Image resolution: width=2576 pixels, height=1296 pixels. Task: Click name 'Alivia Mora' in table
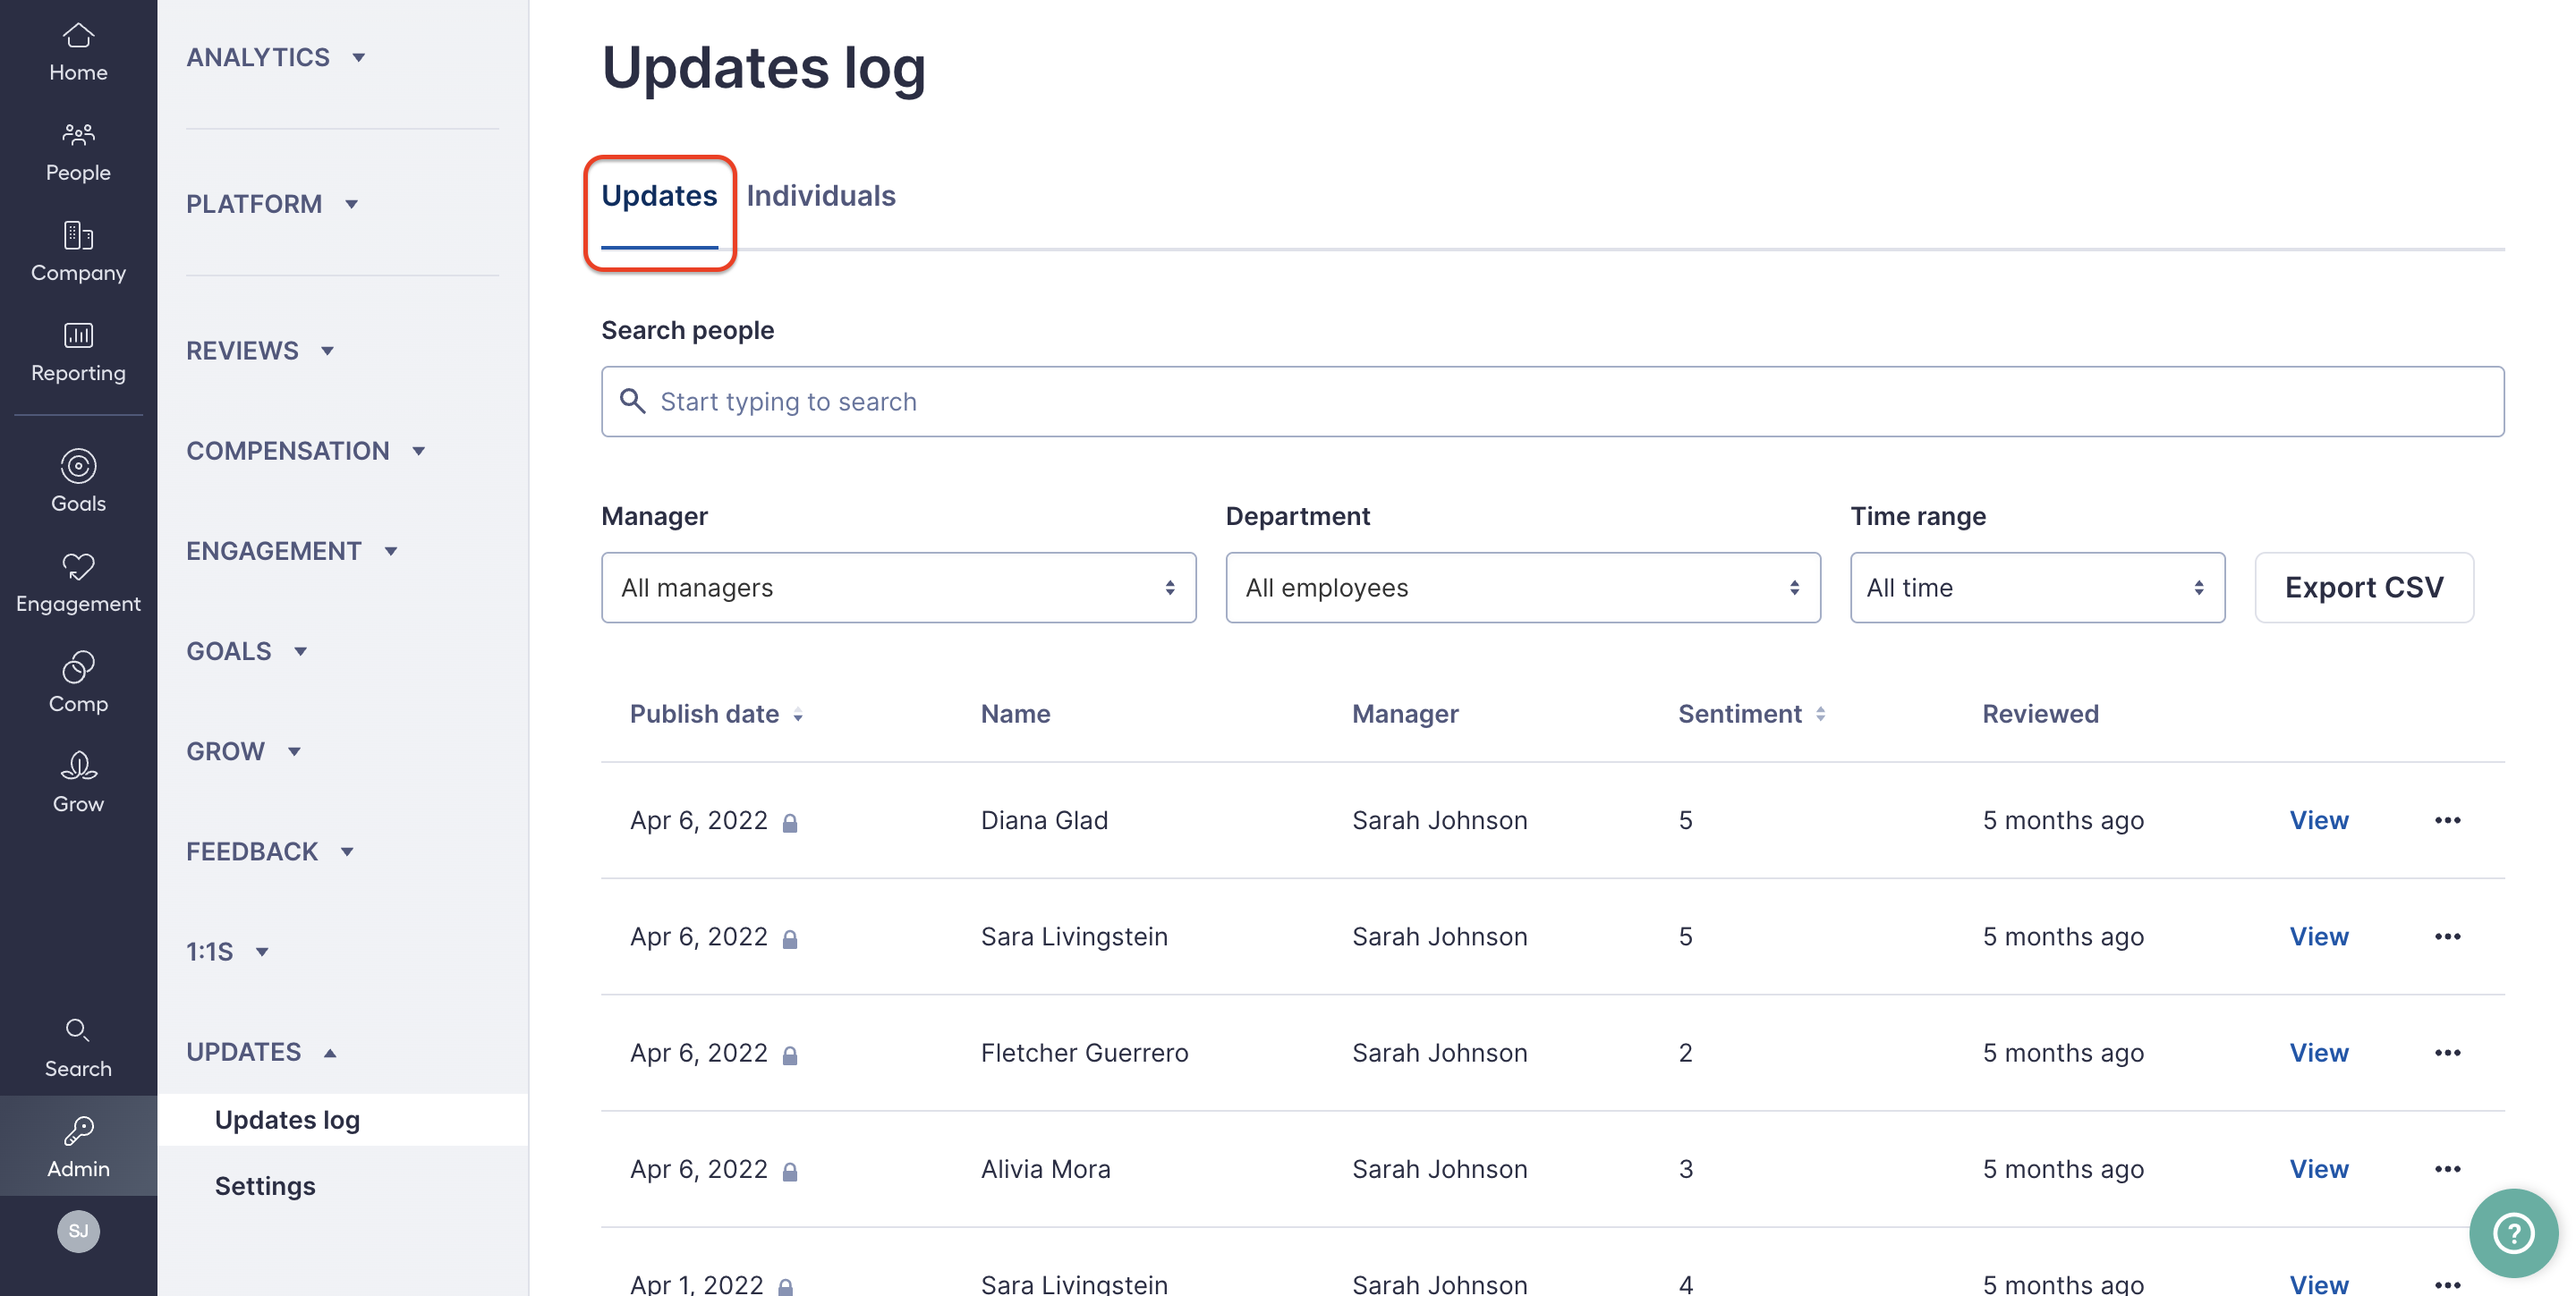click(x=1045, y=1169)
